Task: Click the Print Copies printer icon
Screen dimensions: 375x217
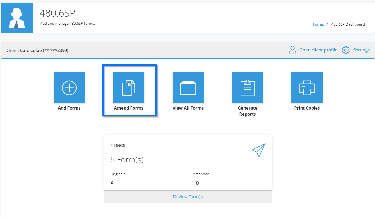Action: (x=307, y=88)
